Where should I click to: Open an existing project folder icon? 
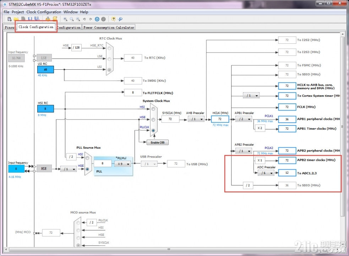click(16, 19)
